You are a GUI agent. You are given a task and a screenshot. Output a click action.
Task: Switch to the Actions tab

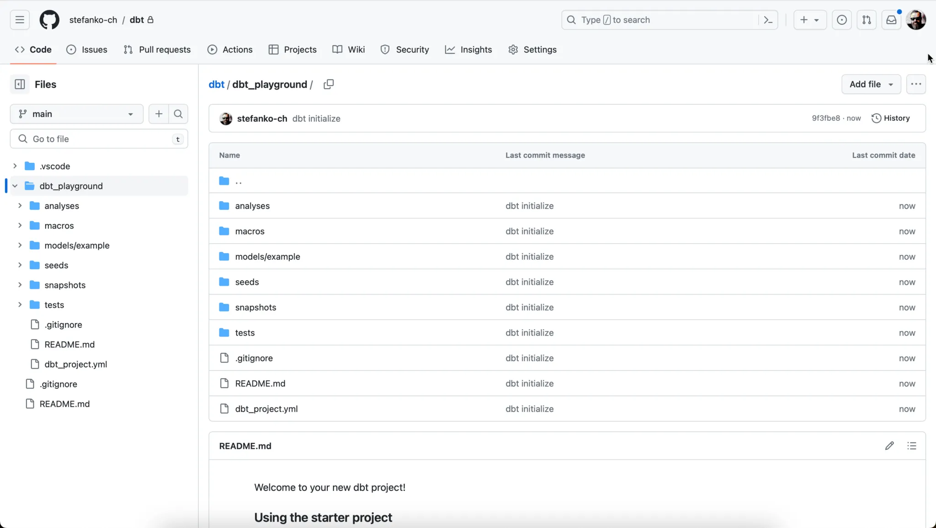(x=230, y=49)
